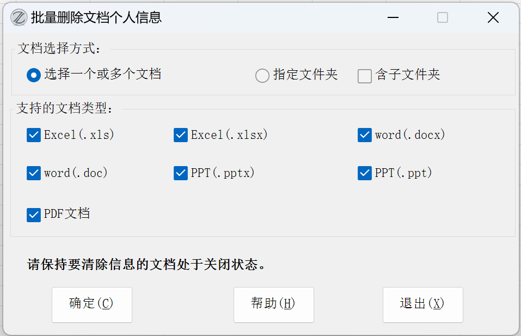Disable the word(.docx) checkbox
The height and width of the screenshot is (336, 521).
coord(365,135)
